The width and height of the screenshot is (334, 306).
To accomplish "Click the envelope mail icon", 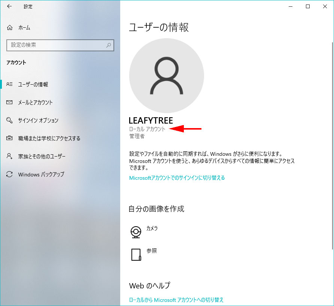I will coord(10,103).
